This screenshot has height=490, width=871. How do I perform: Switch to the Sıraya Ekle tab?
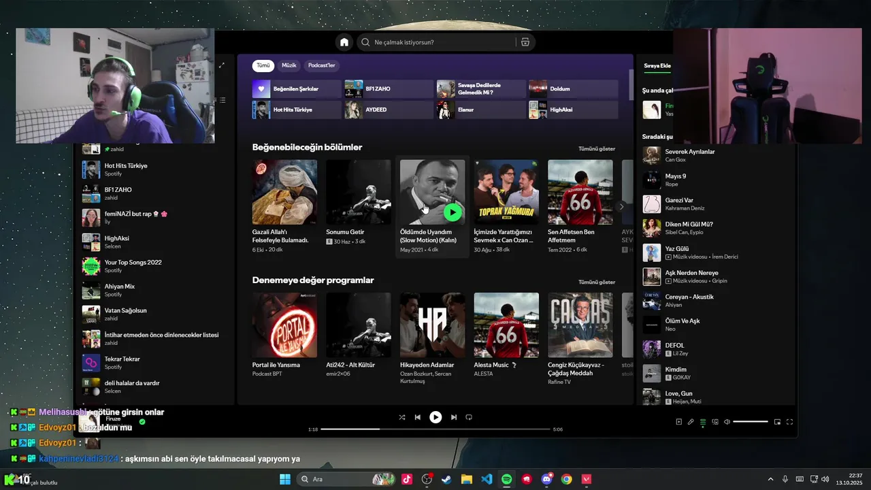click(657, 66)
